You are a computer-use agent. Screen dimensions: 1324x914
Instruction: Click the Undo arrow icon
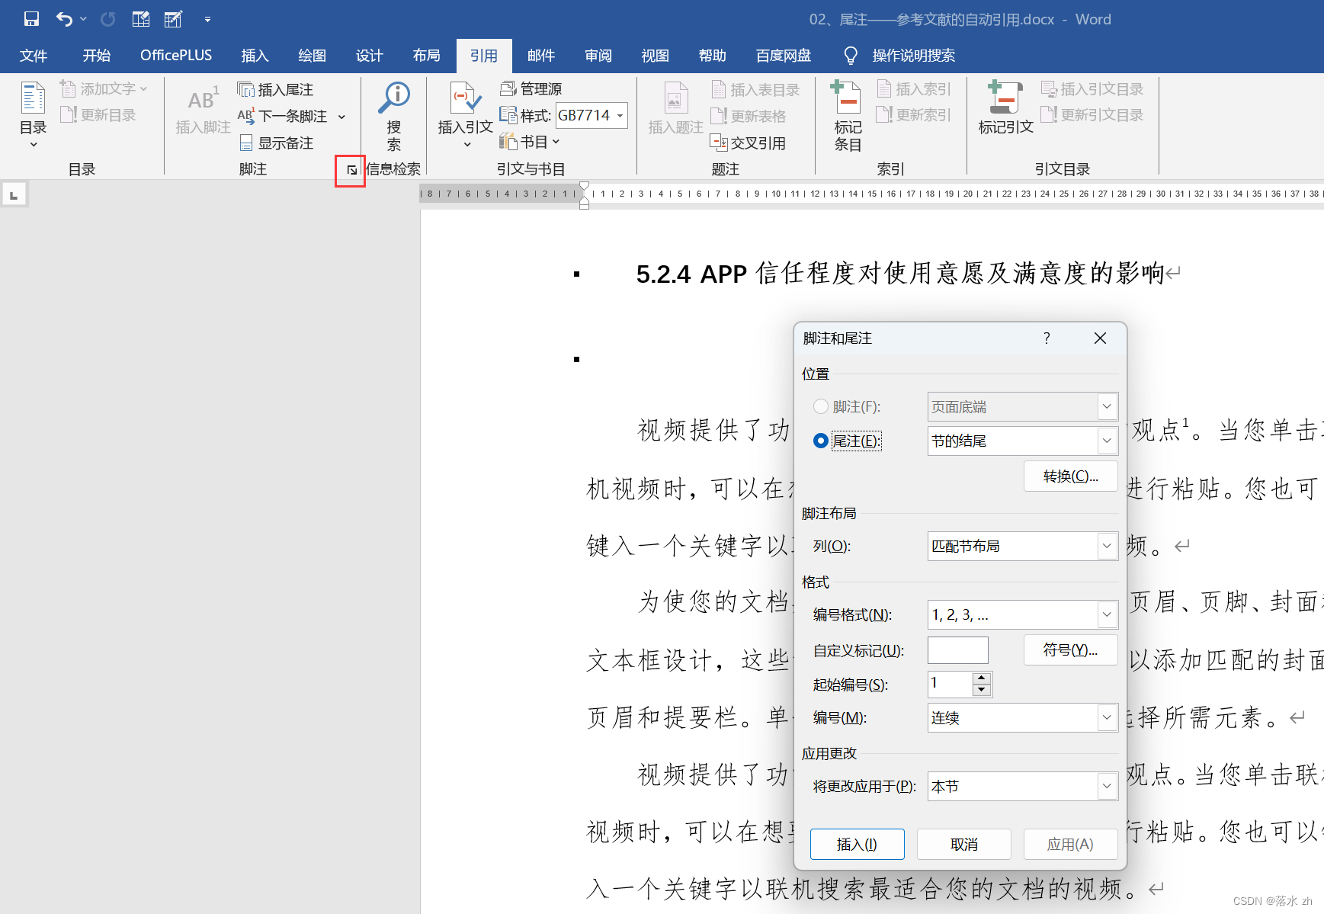pyautogui.click(x=65, y=19)
